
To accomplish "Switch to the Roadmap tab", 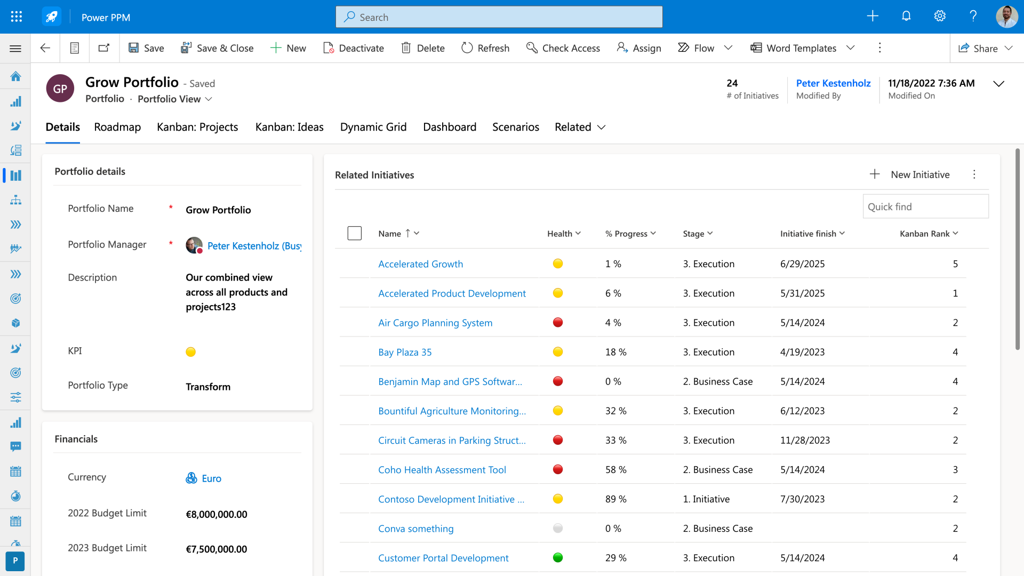I will (117, 127).
